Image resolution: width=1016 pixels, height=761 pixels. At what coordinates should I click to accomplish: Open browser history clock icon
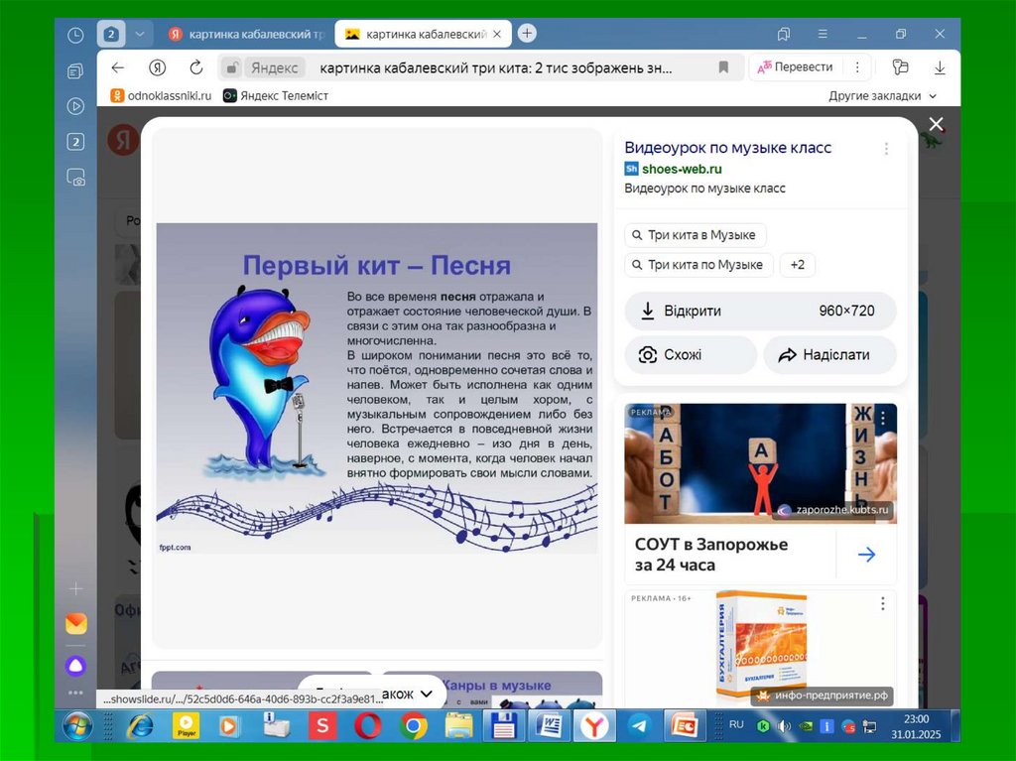[75, 35]
